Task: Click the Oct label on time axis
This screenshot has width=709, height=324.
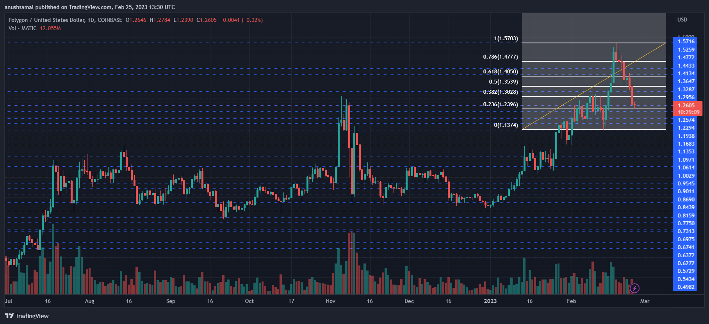Action: click(249, 301)
